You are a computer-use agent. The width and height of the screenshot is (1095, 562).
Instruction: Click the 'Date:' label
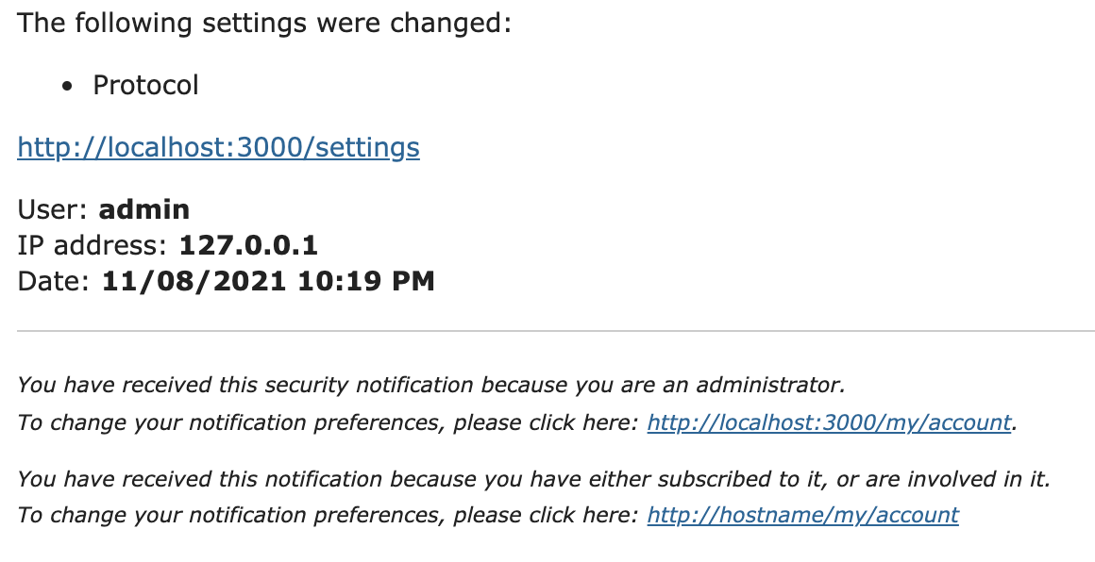point(54,281)
